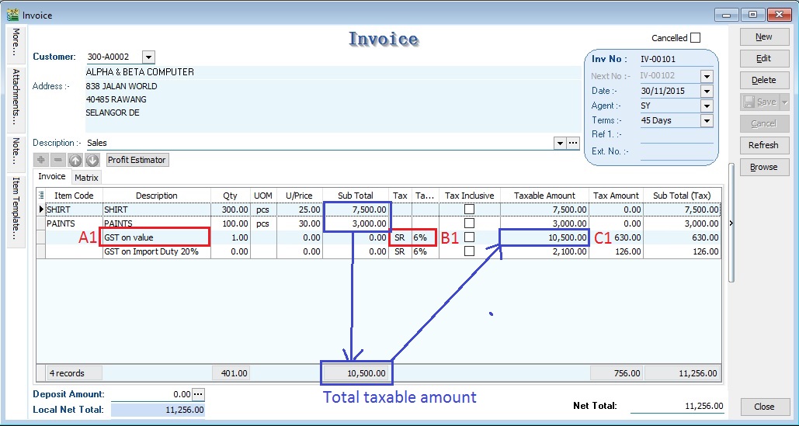
Task: Click the move row down arrow icon
Action: [92, 160]
